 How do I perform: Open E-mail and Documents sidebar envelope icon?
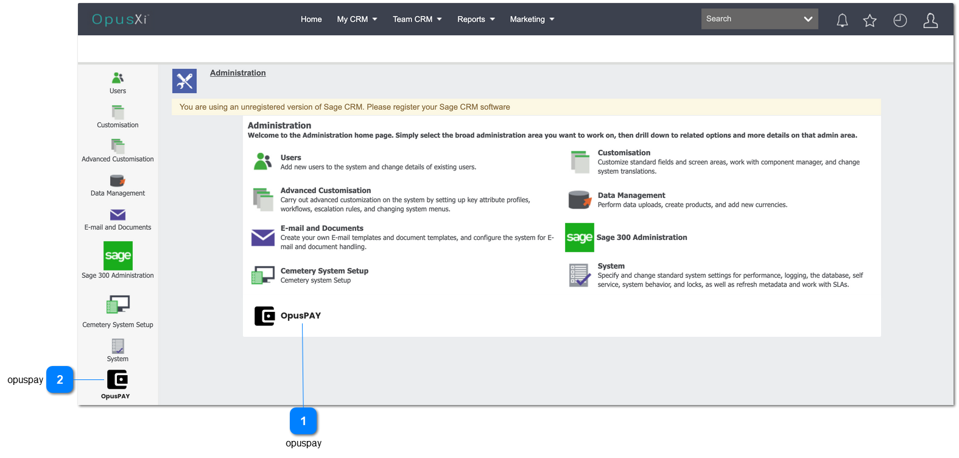tap(118, 215)
